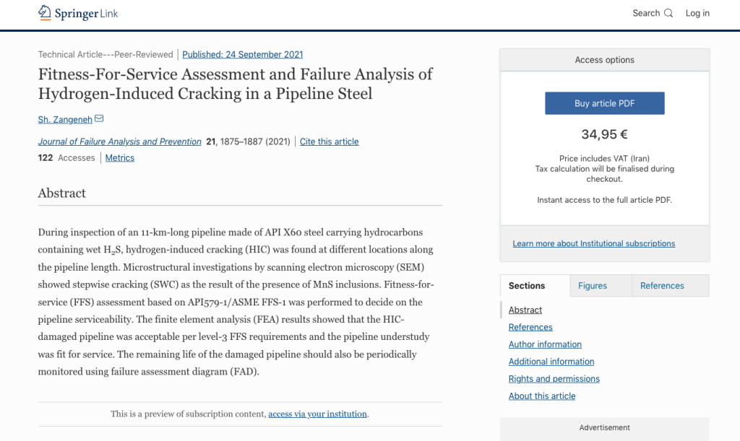Screen dimensions: 740x441
Task: Click the Published: 24 September 2021 link
Action: (243, 54)
